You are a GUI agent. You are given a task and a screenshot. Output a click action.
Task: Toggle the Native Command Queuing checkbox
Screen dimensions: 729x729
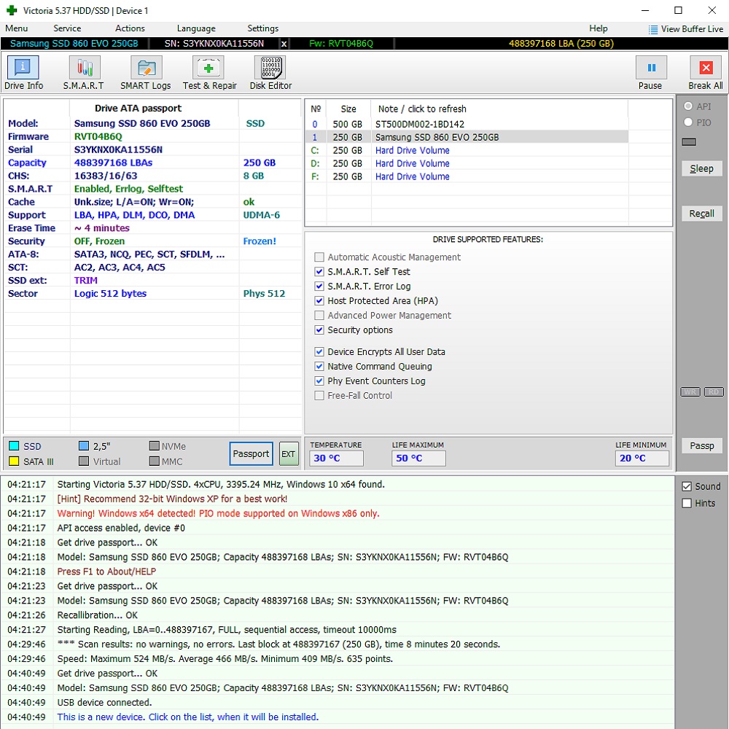[319, 367]
